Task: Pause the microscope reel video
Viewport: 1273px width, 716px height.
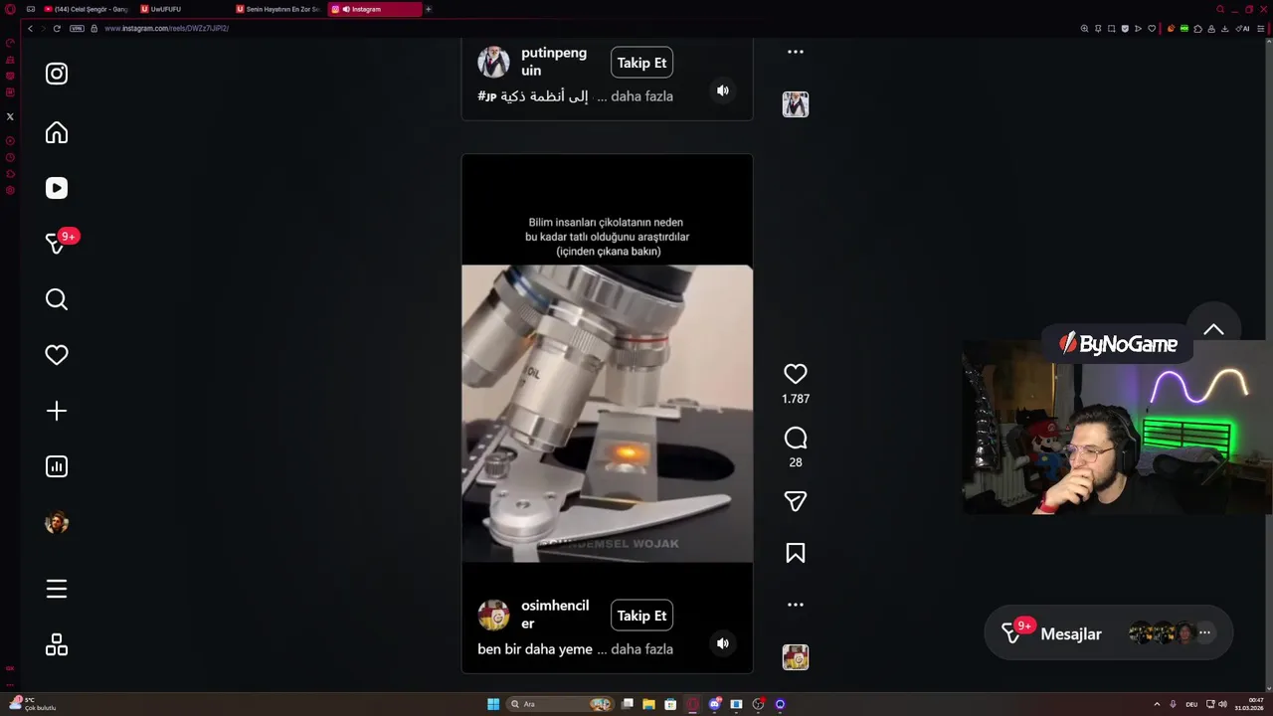Action: pyautogui.click(x=607, y=413)
